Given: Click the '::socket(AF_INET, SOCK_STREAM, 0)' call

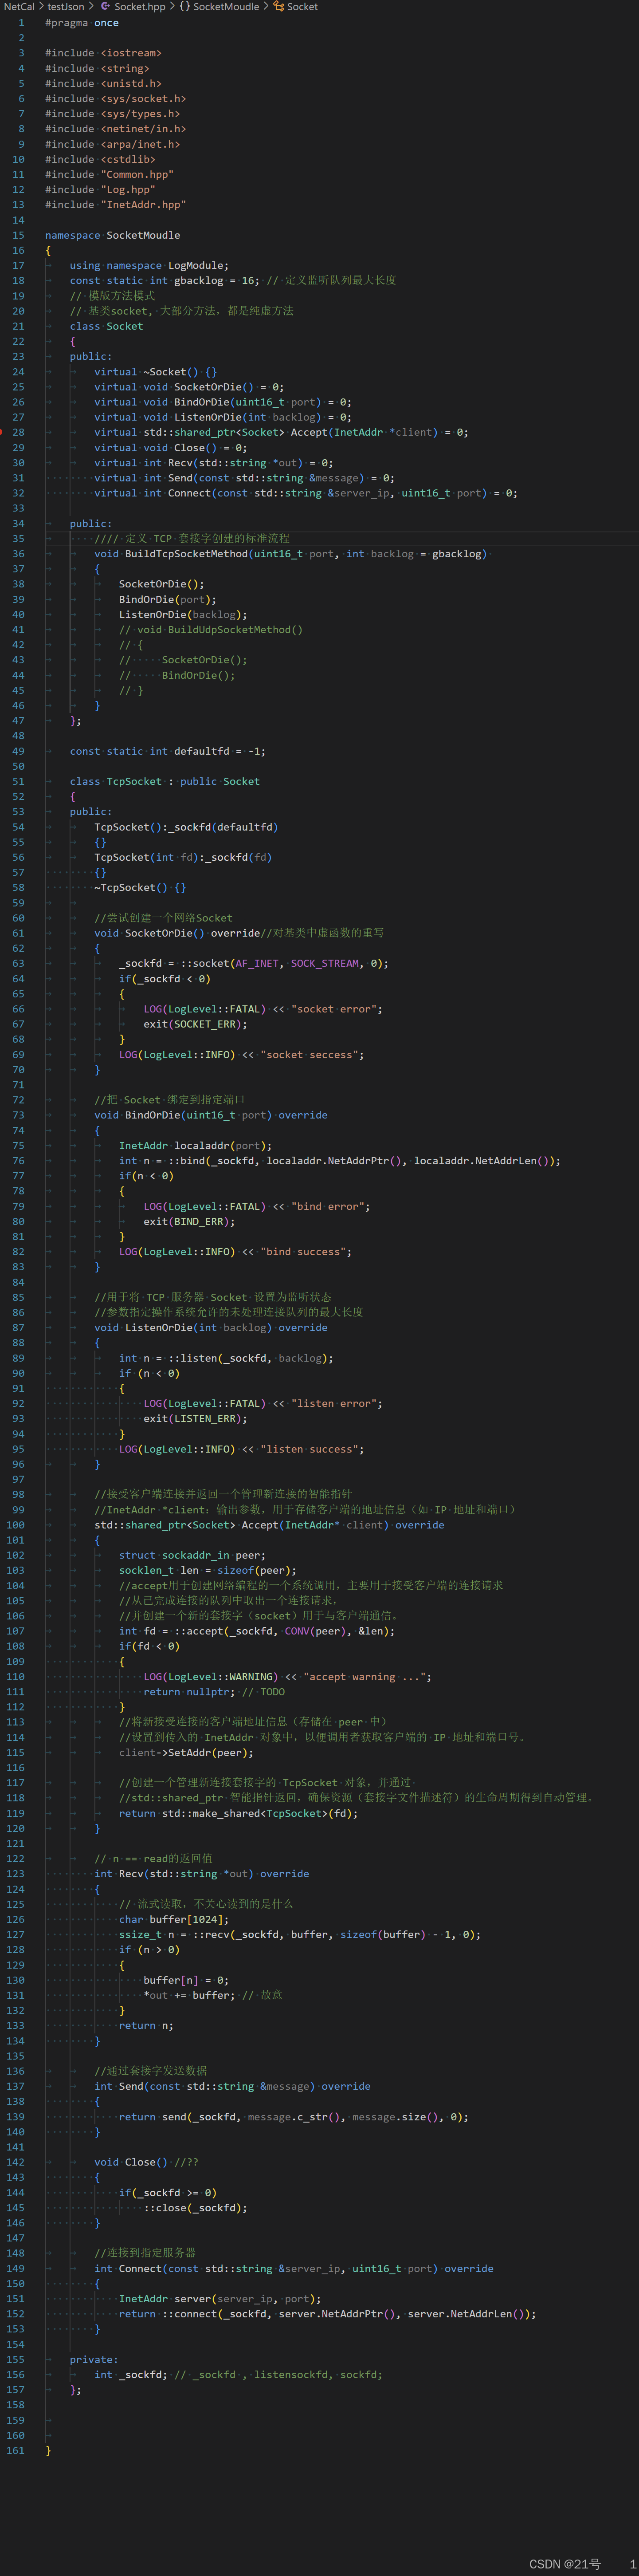Looking at the screenshot, I should [x=279, y=964].
